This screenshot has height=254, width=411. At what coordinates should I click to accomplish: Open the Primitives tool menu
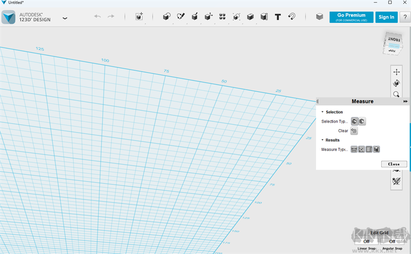[x=166, y=17]
